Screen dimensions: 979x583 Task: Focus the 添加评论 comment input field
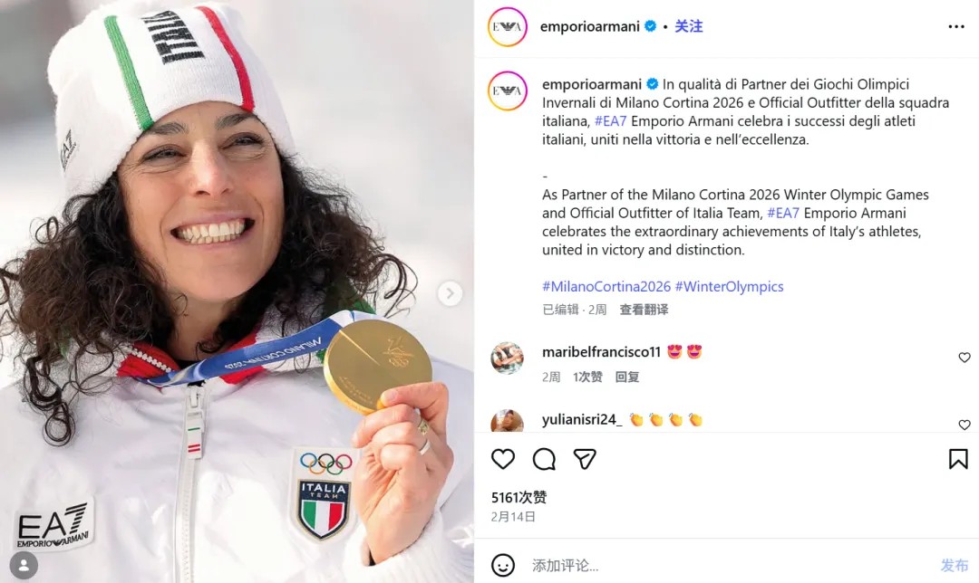click(731, 566)
